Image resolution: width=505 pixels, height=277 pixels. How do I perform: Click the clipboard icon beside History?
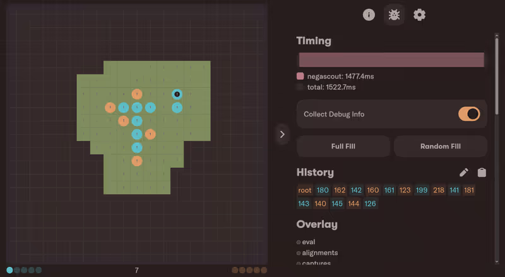482,172
